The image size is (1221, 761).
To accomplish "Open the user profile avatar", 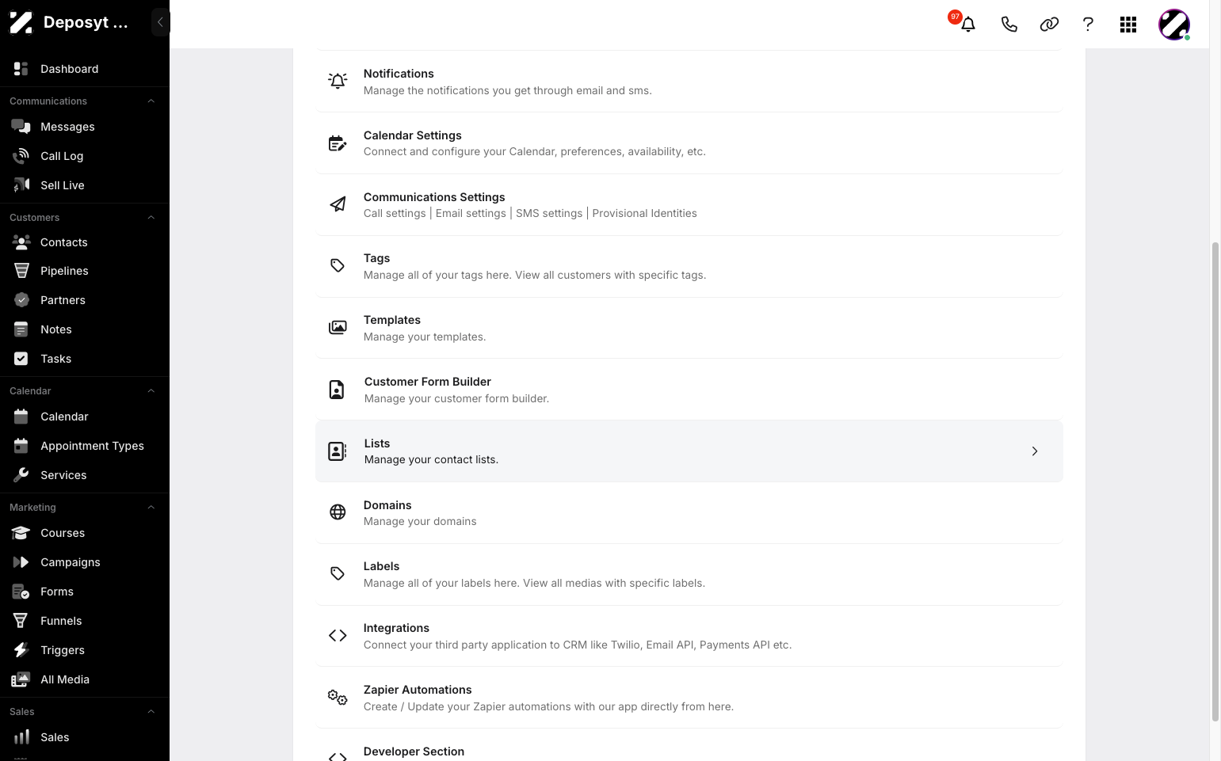I will 1174,25.
